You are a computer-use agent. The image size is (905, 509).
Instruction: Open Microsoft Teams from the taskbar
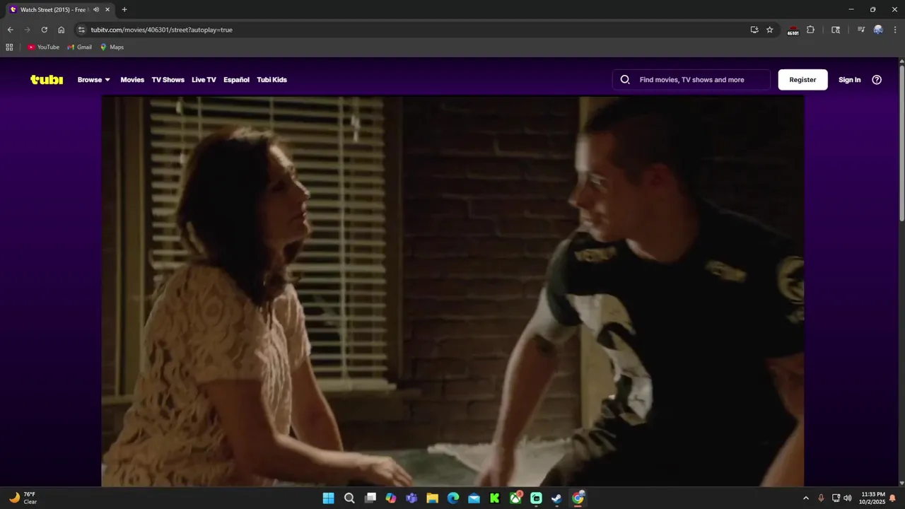click(411, 498)
